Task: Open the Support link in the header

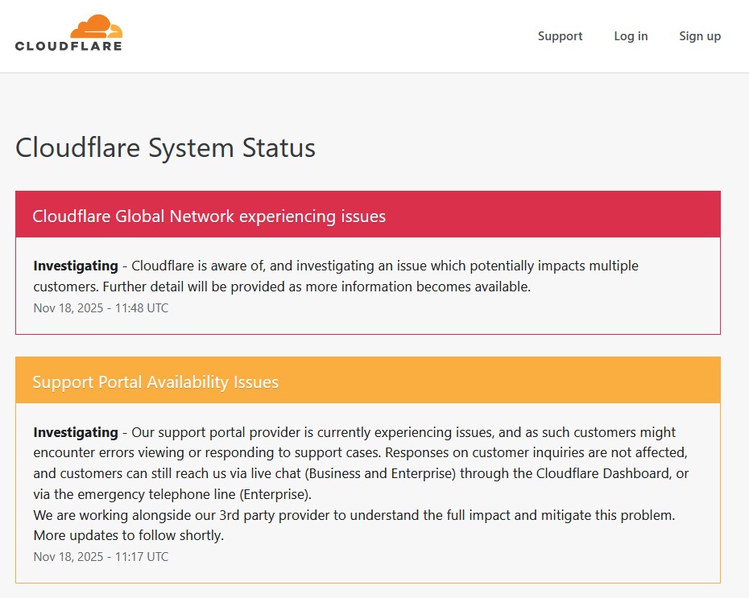Action: click(x=560, y=36)
